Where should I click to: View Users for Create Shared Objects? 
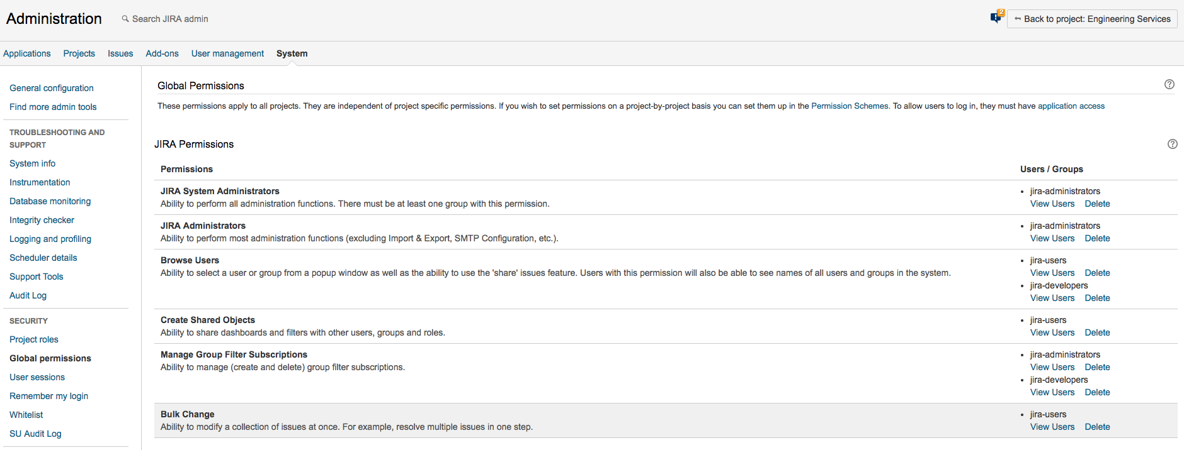click(x=1052, y=332)
